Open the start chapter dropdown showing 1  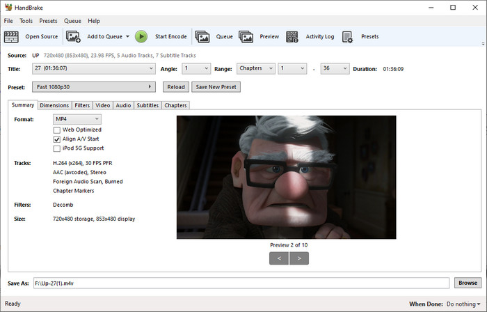[x=292, y=69]
